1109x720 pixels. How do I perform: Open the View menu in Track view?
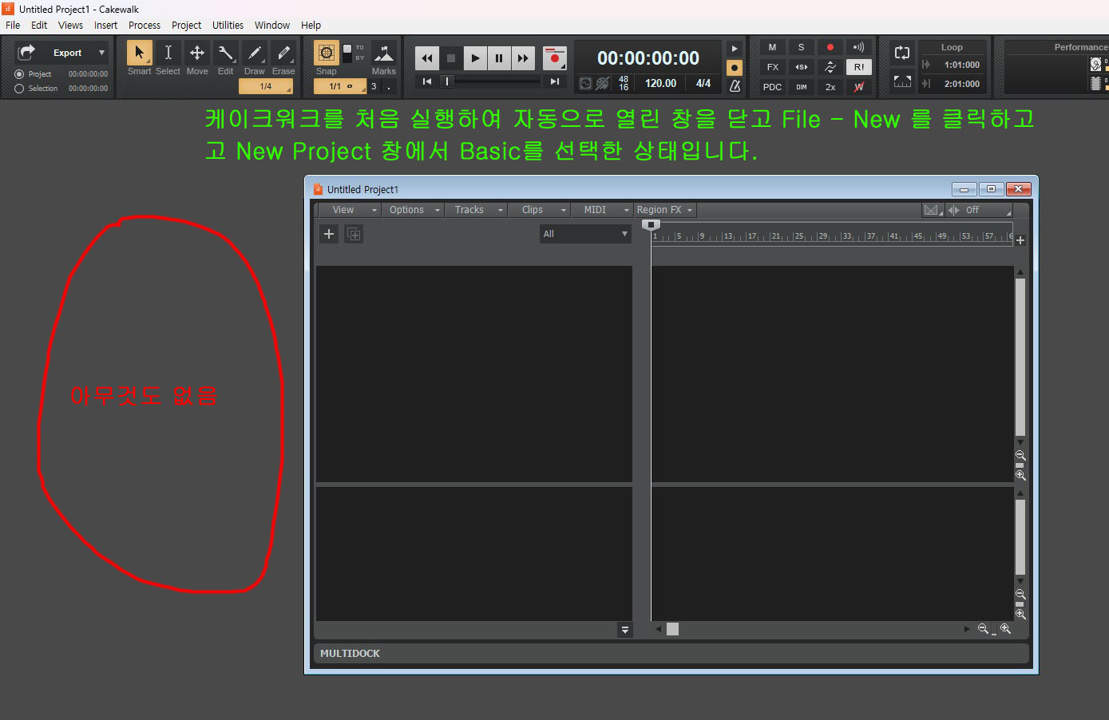pyautogui.click(x=349, y=210)
